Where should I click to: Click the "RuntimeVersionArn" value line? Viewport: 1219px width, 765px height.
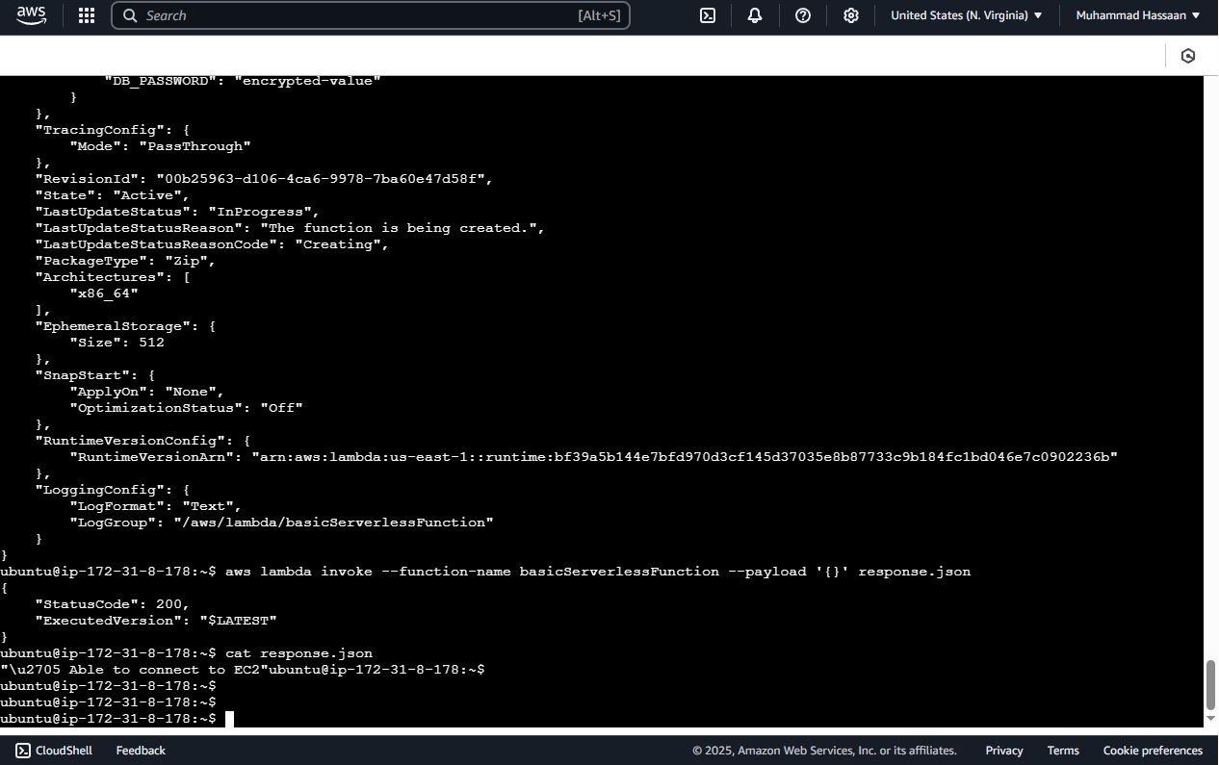click(x=593, y=457)
